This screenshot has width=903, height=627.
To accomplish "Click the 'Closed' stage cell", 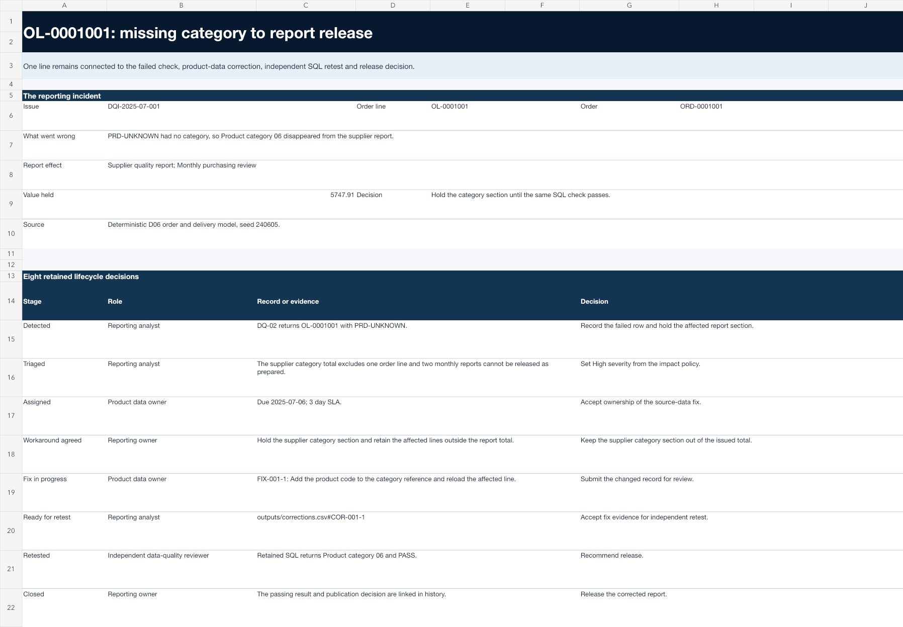I will pyautogui.click(x=34, y=594).
